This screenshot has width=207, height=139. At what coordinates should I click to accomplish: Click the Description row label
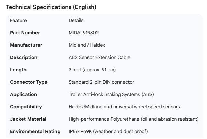click(23, 58)
